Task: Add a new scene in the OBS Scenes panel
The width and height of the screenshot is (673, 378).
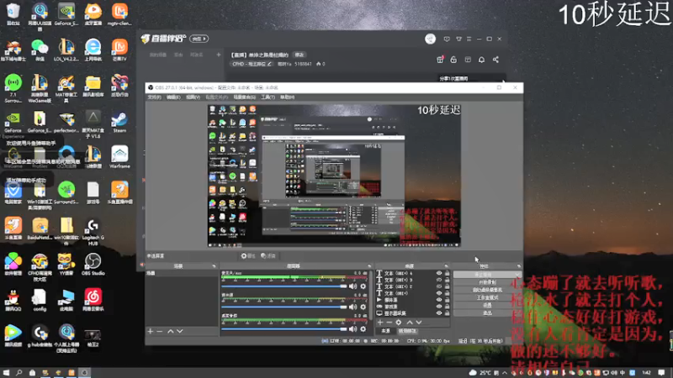Action: (x=151, y=331)
